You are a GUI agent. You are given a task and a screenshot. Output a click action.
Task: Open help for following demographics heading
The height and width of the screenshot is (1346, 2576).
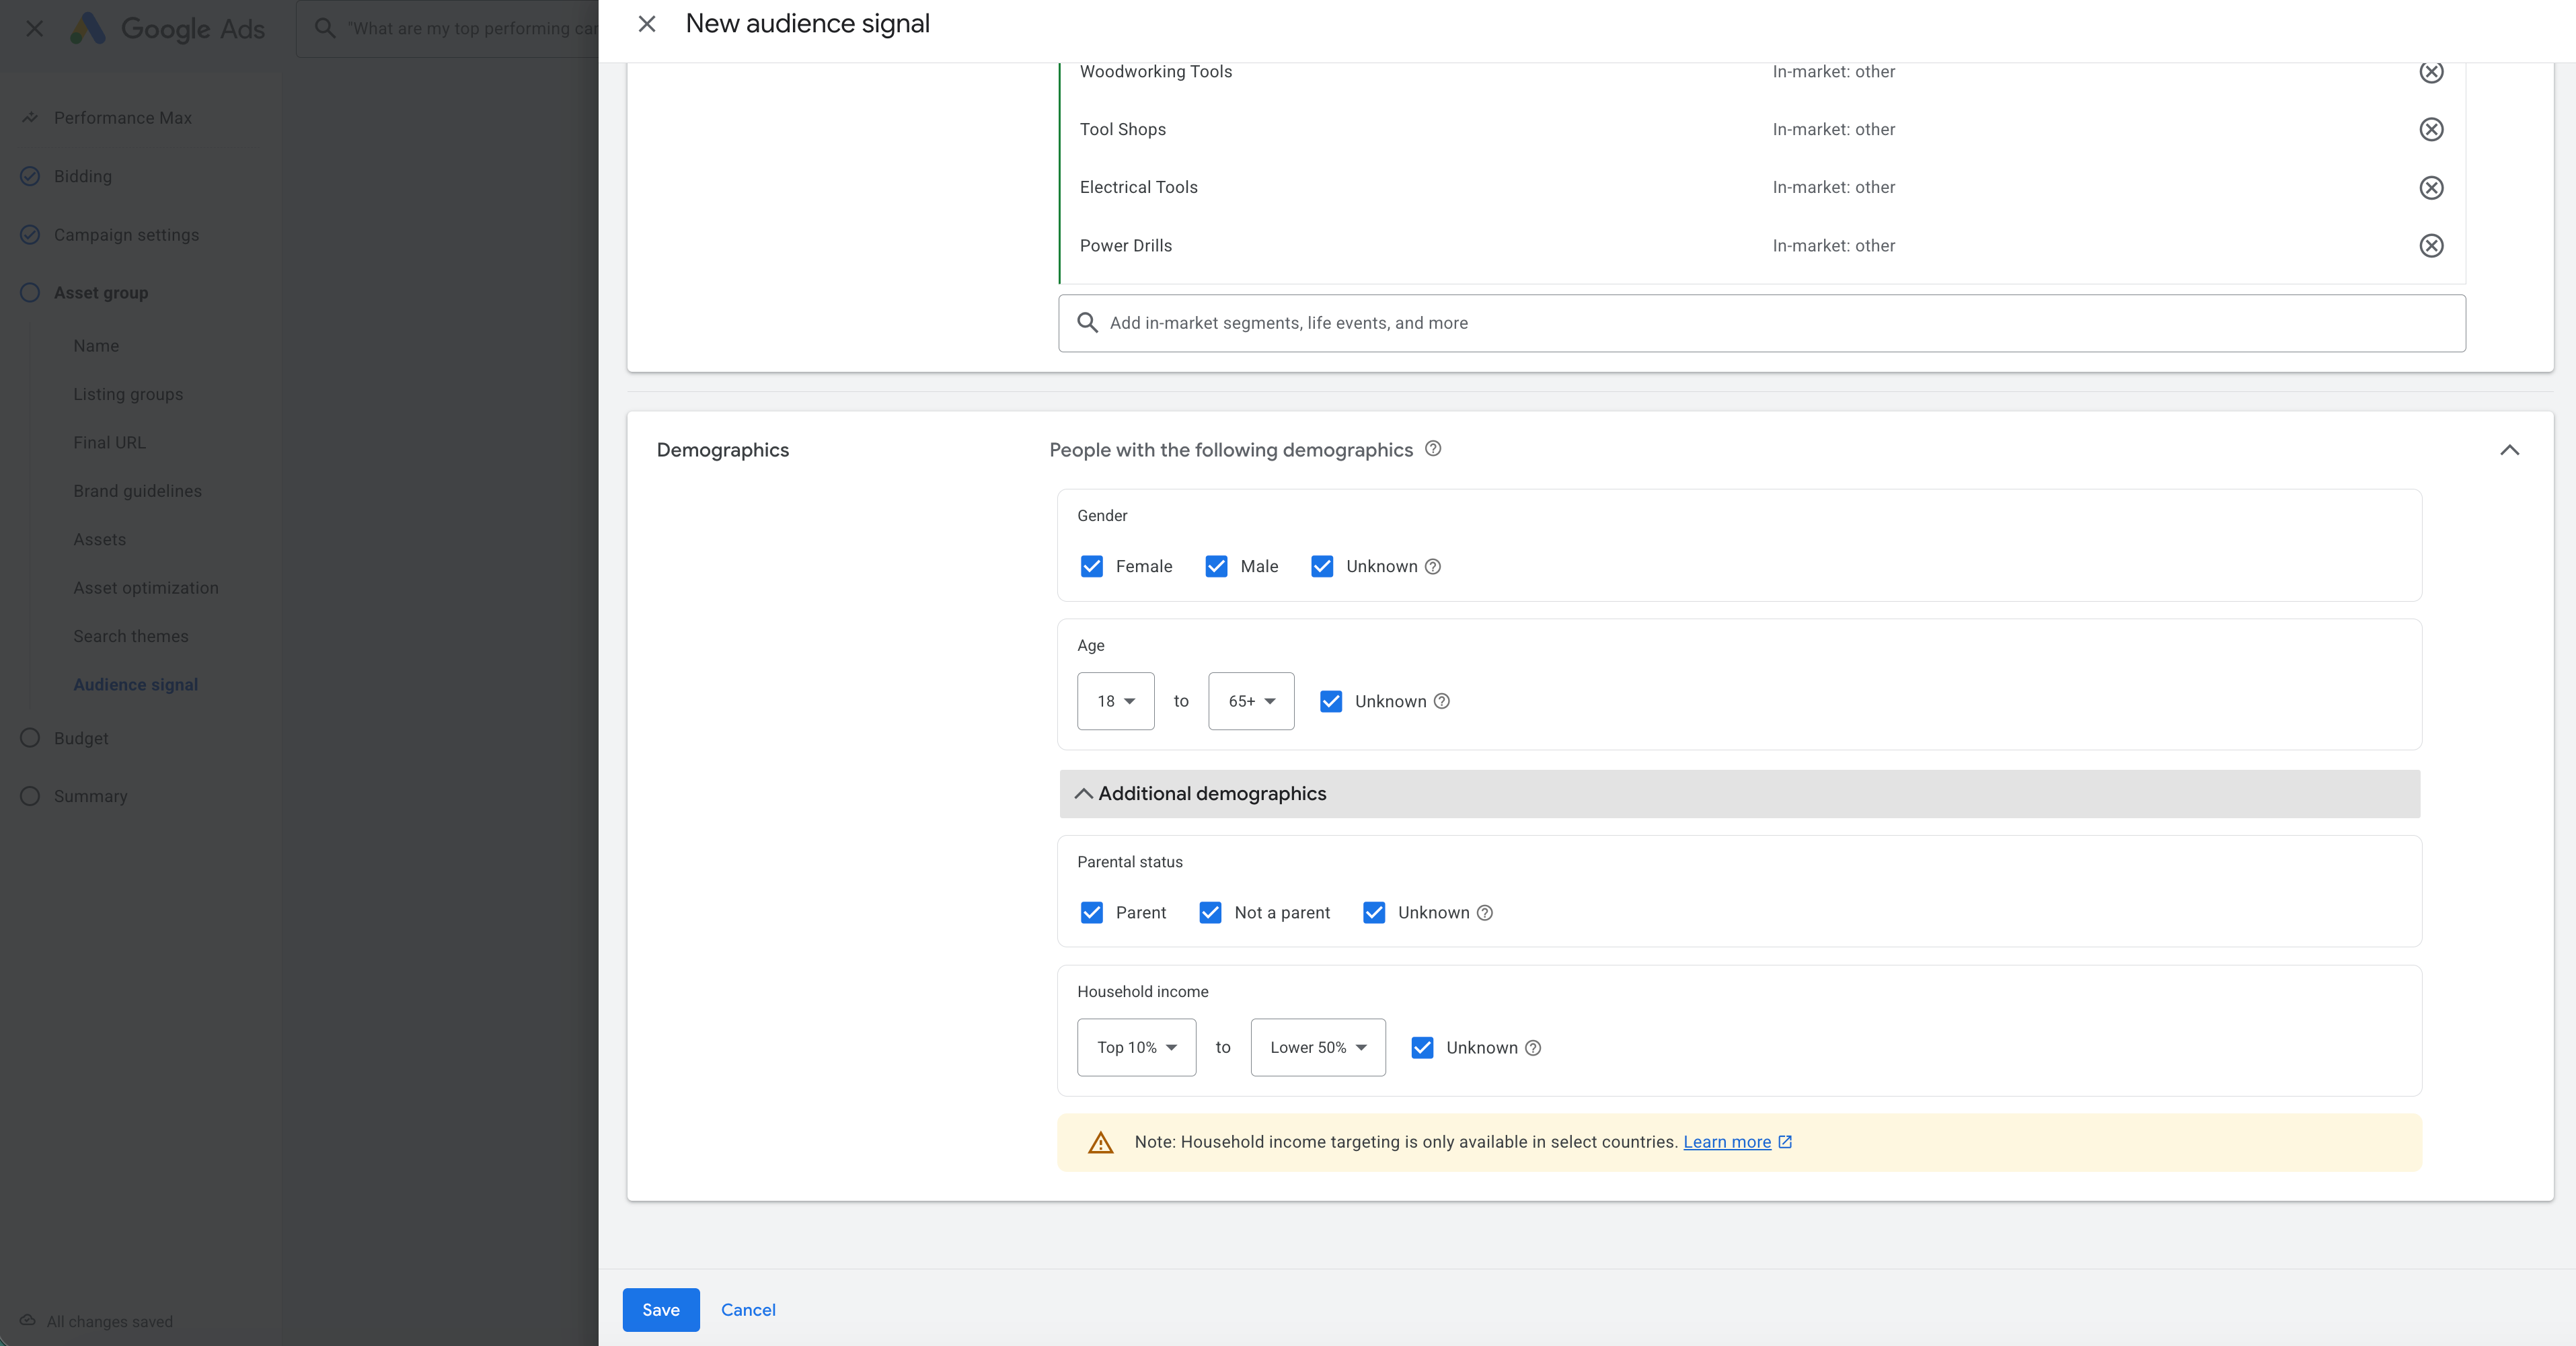pyautogui.click(x=1433, y=448)
